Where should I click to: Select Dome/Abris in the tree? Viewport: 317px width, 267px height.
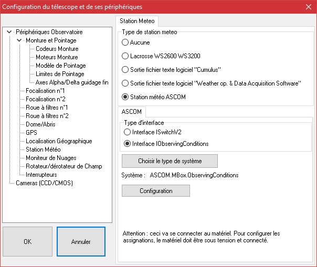point(40,124)
